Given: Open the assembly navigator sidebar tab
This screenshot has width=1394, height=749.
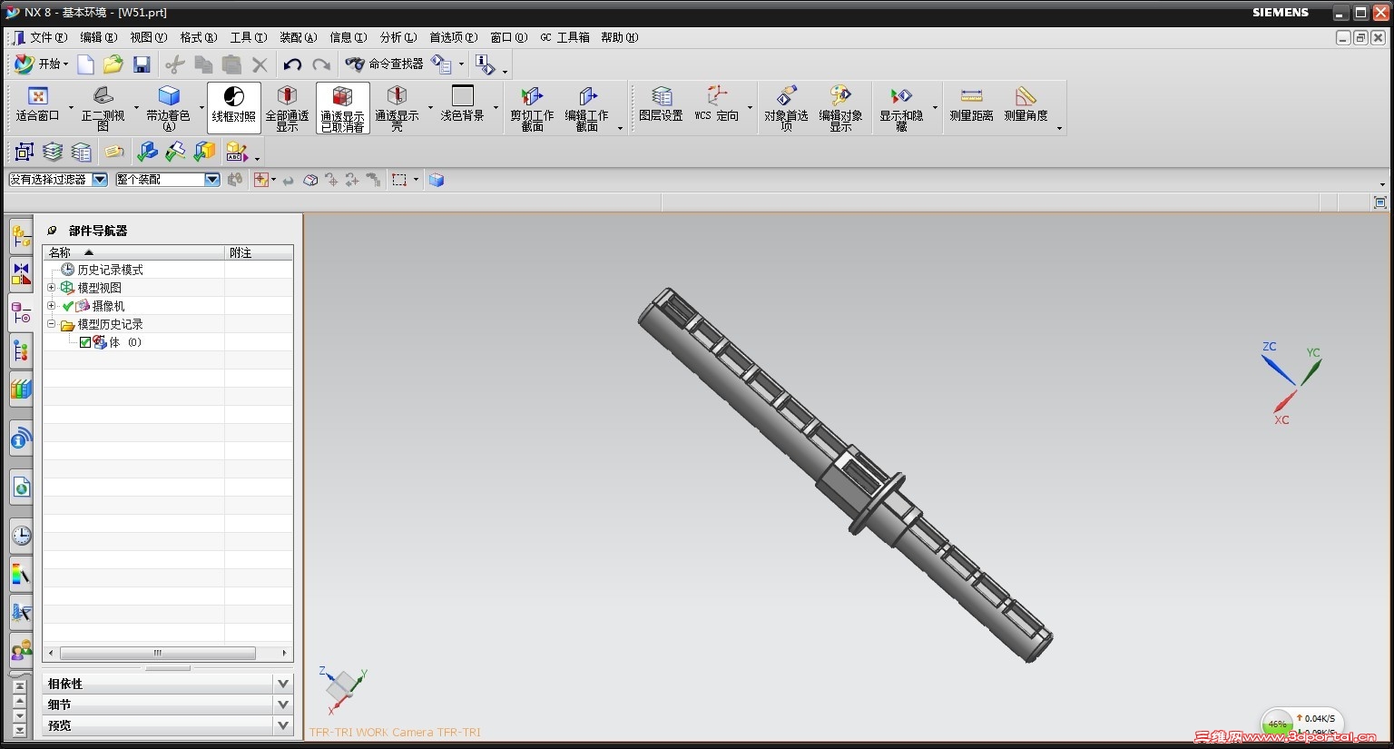Looking at the screenshot, I should tap(21, 237).
